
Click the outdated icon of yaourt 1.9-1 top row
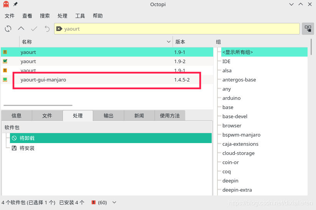5,52
